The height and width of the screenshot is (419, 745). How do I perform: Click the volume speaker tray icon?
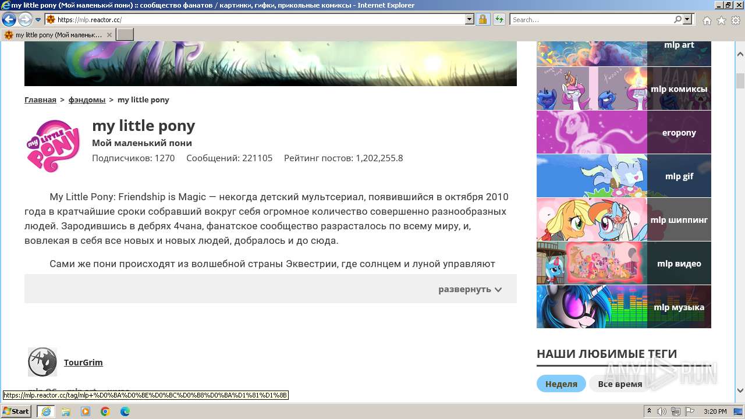point(662,411)
